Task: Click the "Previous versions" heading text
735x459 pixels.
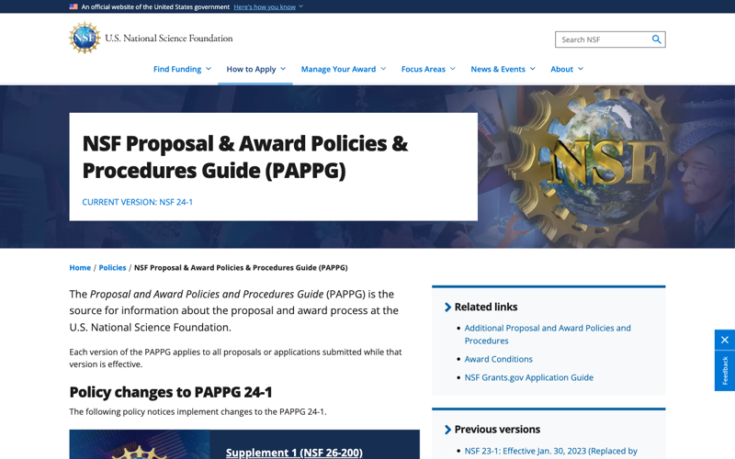Action: 497,429
